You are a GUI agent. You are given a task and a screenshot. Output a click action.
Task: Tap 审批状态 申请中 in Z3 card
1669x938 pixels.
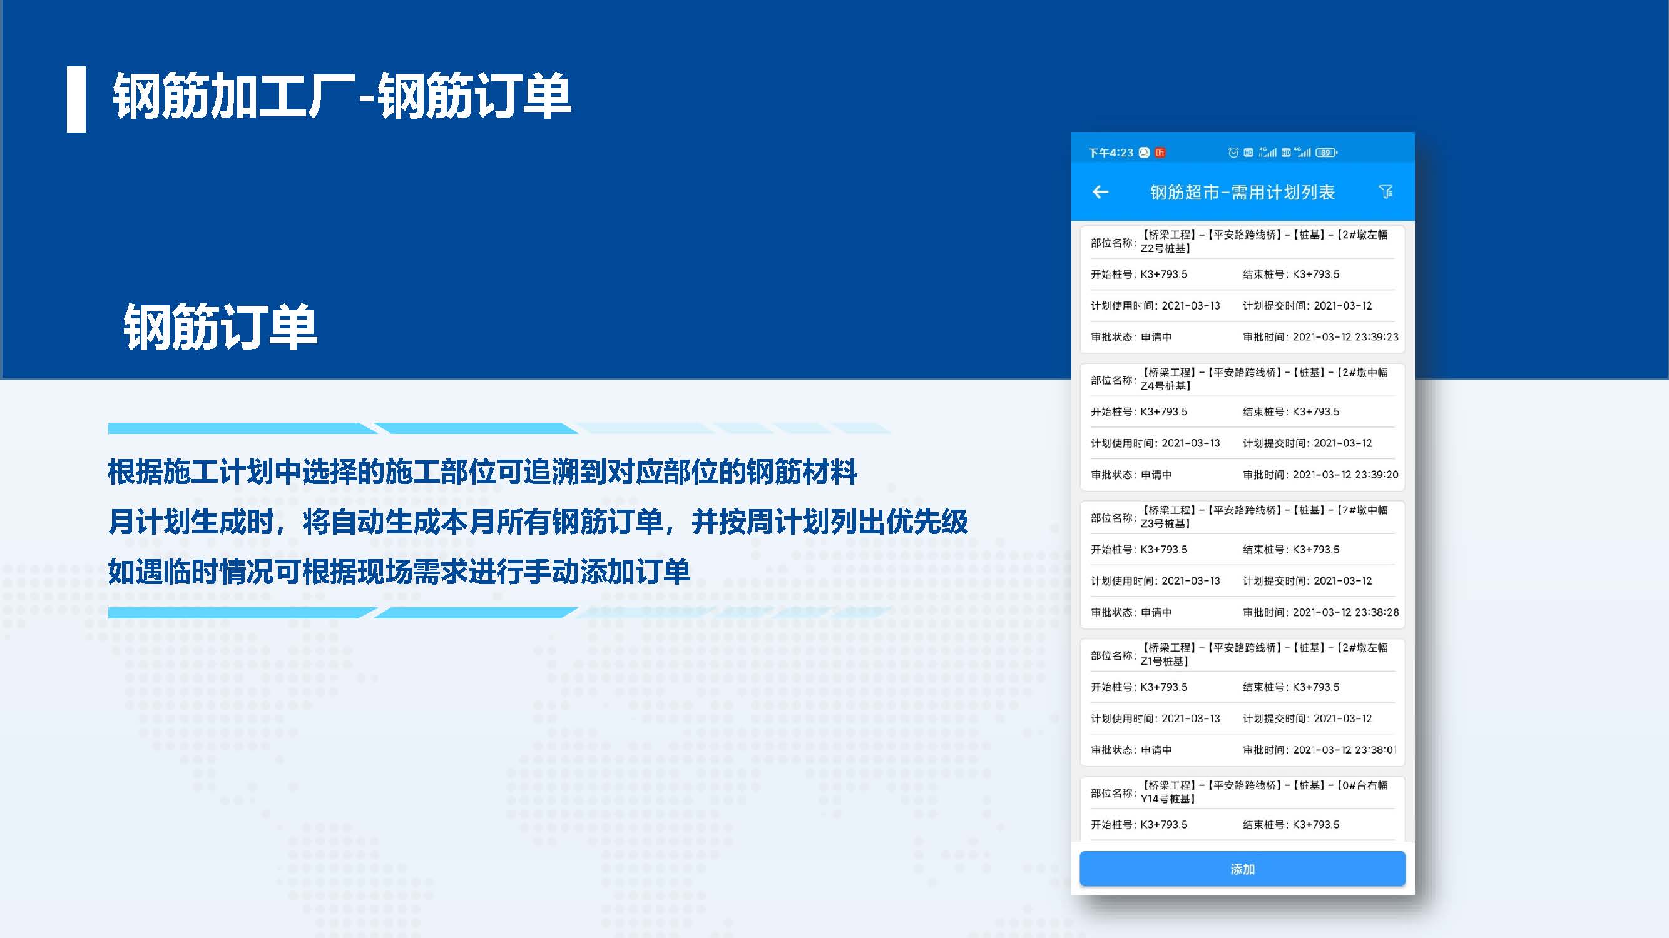1131,612
